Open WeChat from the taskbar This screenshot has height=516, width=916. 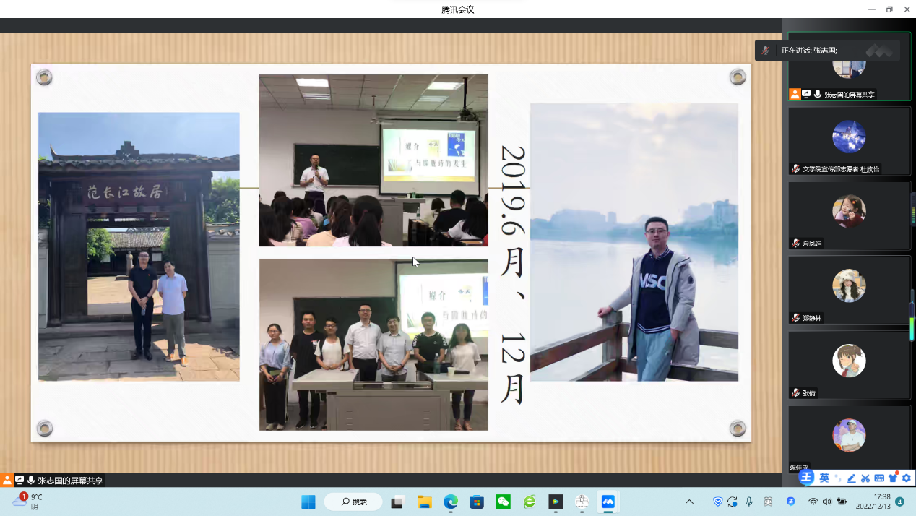503,502
